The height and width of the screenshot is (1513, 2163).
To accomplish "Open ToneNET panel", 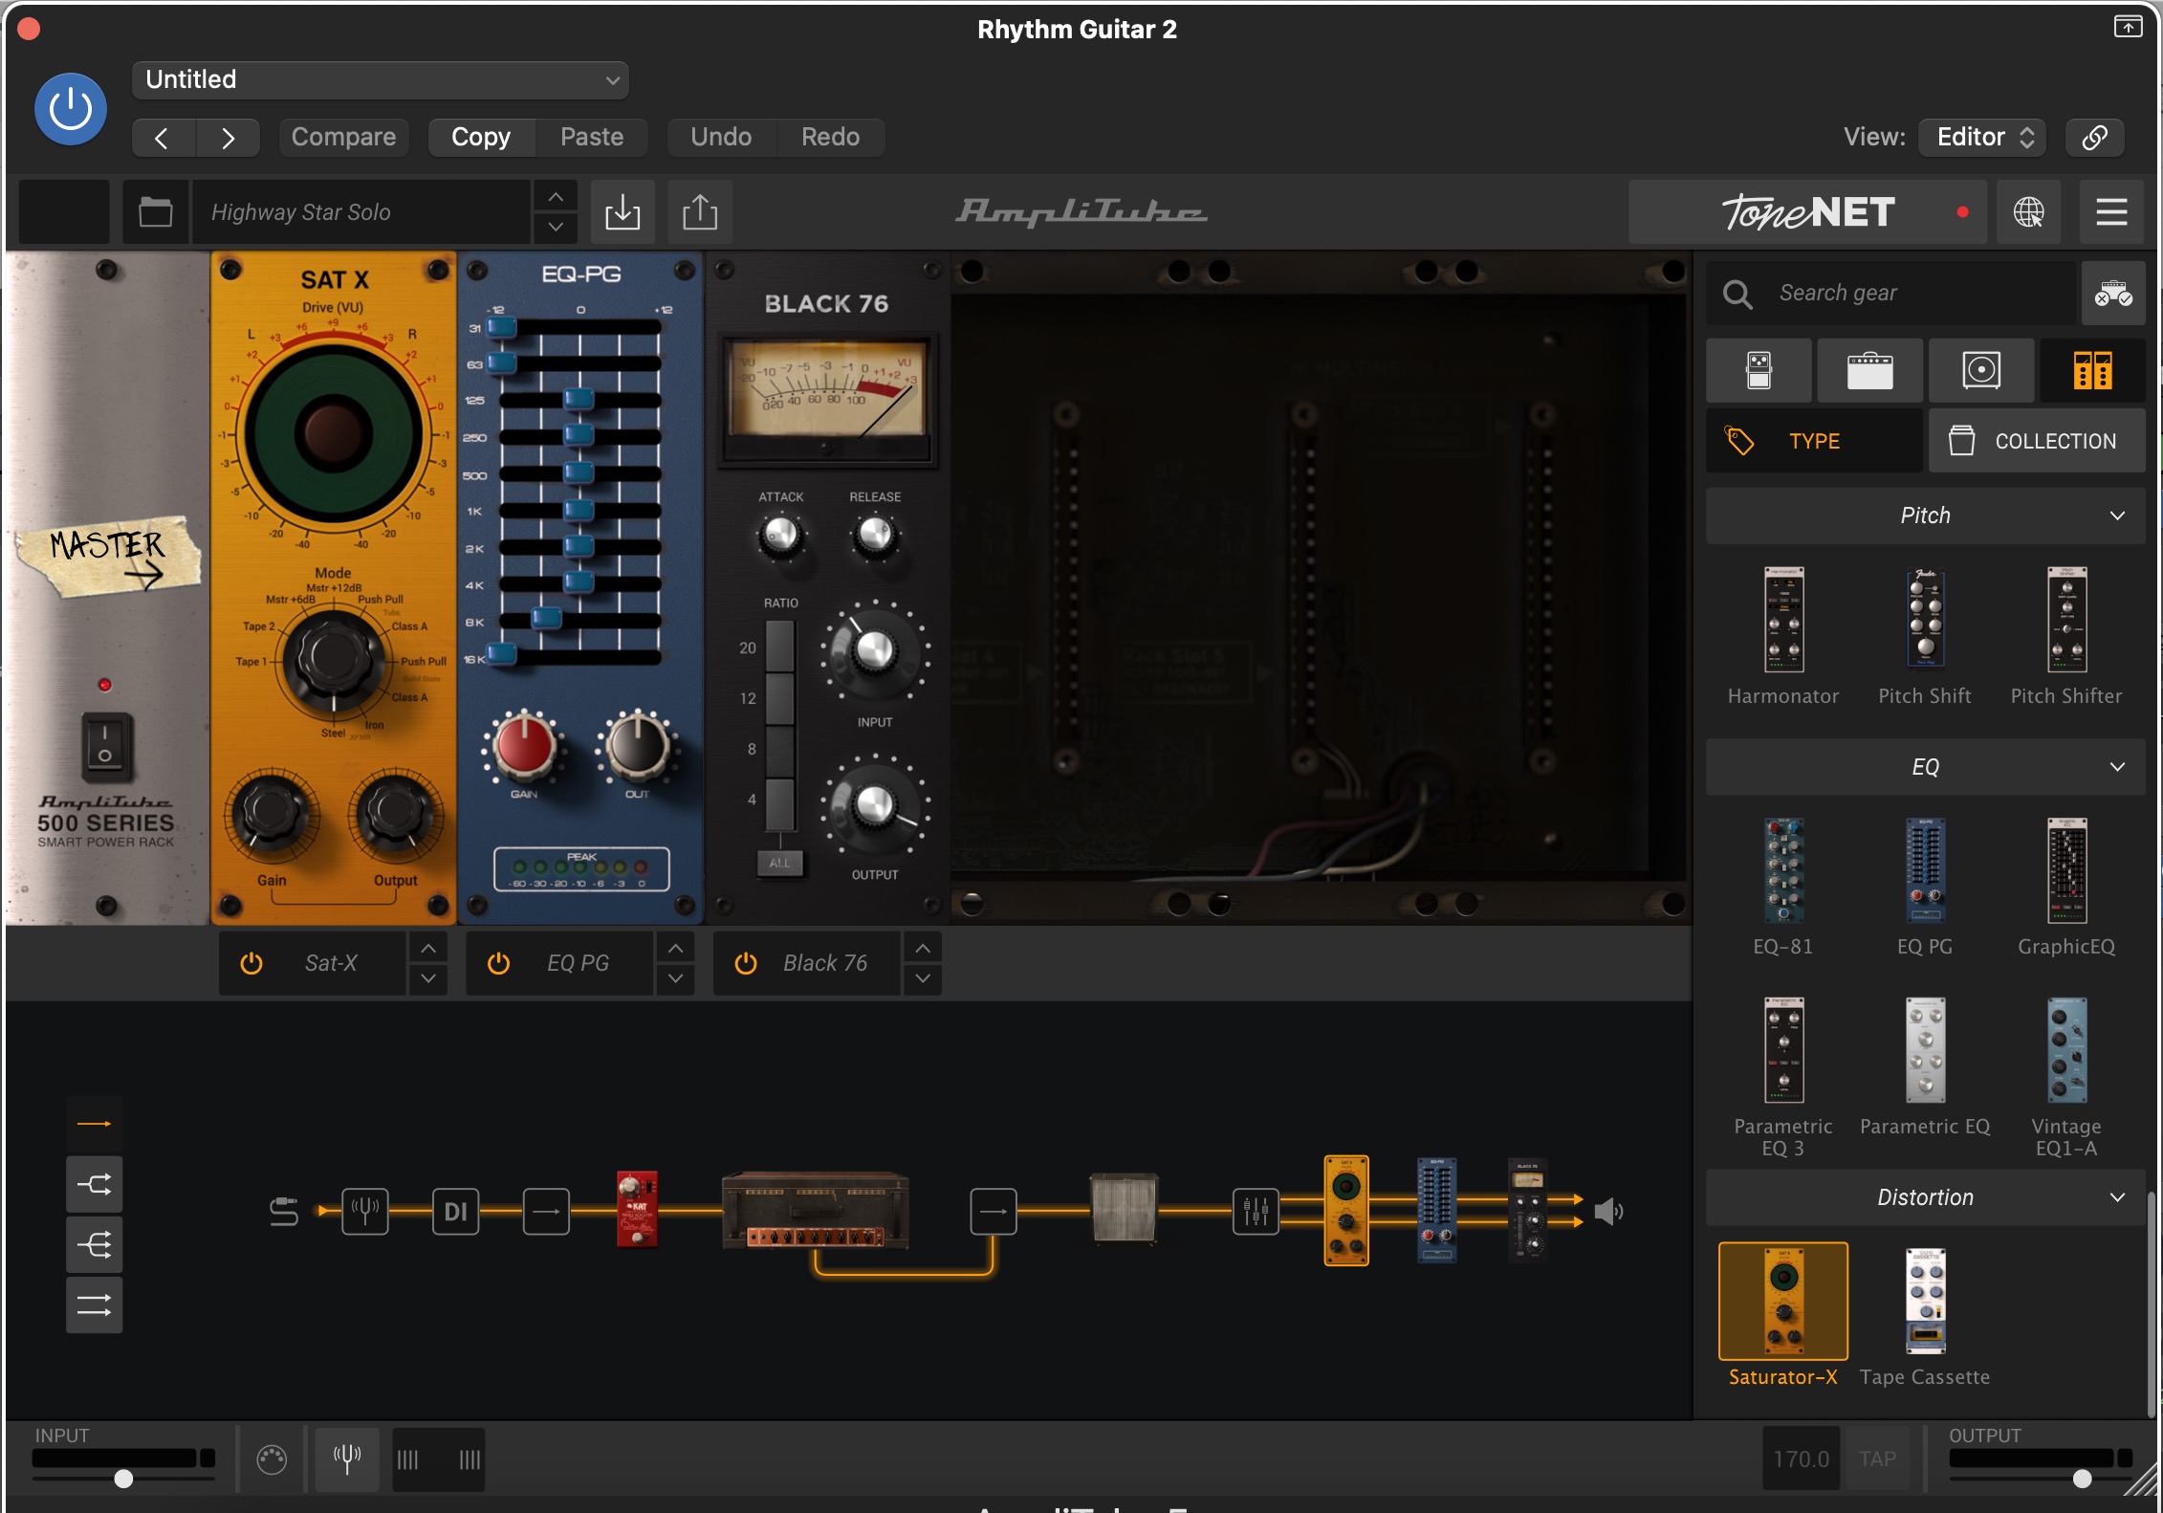I will click(x=1807, y=211).
